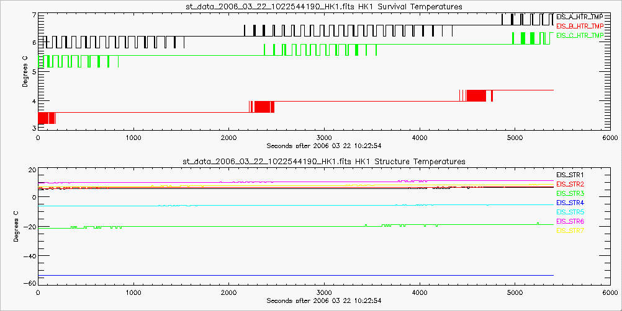Select the blue EIS_STR4 legend label
The image size is (622, 311).
pyautogui.click(x=570, y=203)
